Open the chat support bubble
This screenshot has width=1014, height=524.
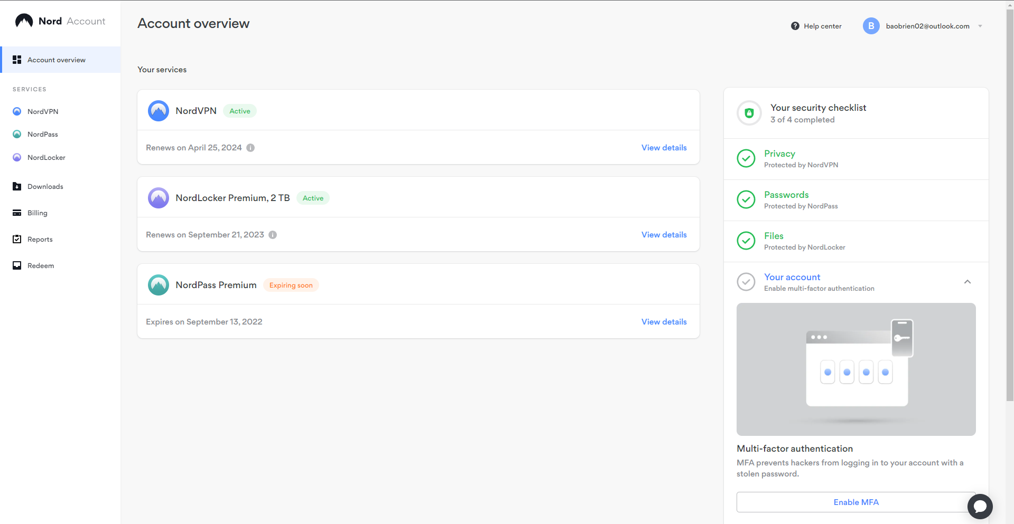980,506
